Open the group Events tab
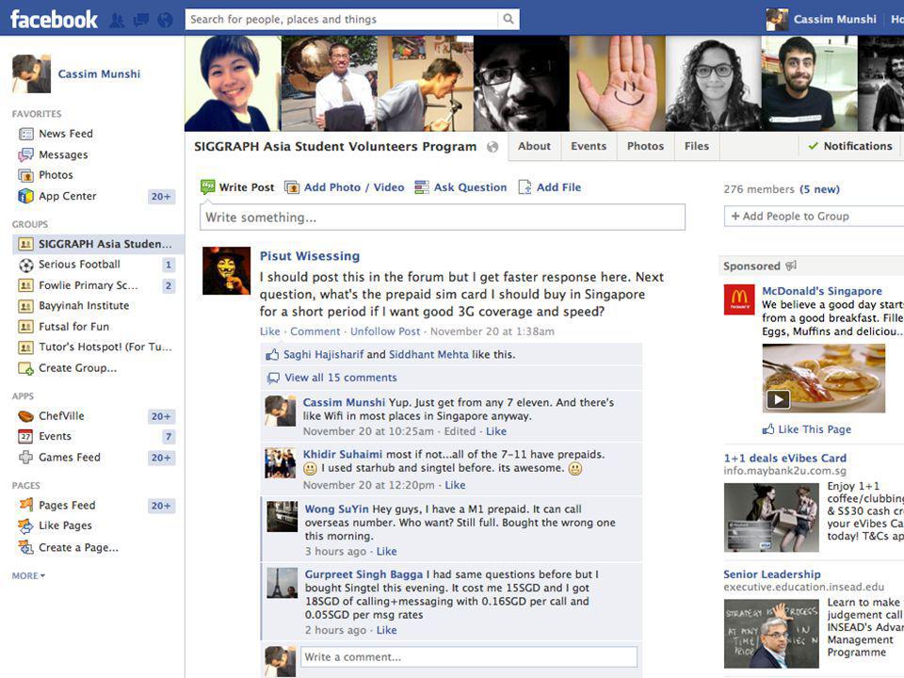This screenshot has height=678, width=904. pos(589,147)
